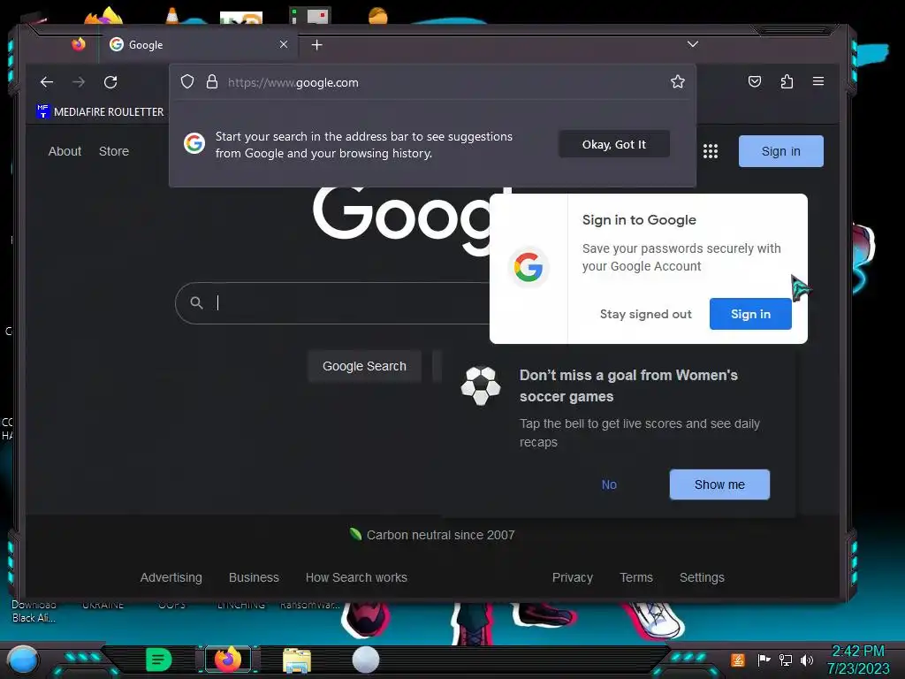
Task: Open the extensions puzzle icon
Action: click(x=786, y=81)
